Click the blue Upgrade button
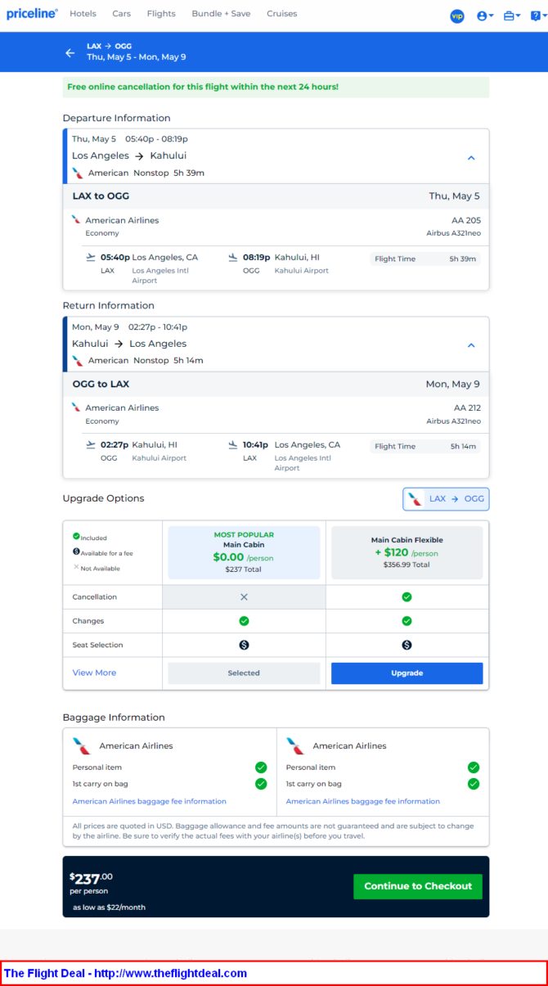 (x=407, y=673)
